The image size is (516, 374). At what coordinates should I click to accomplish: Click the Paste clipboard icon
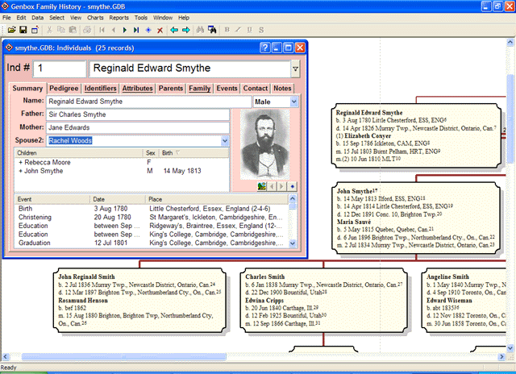pos(73,30)
